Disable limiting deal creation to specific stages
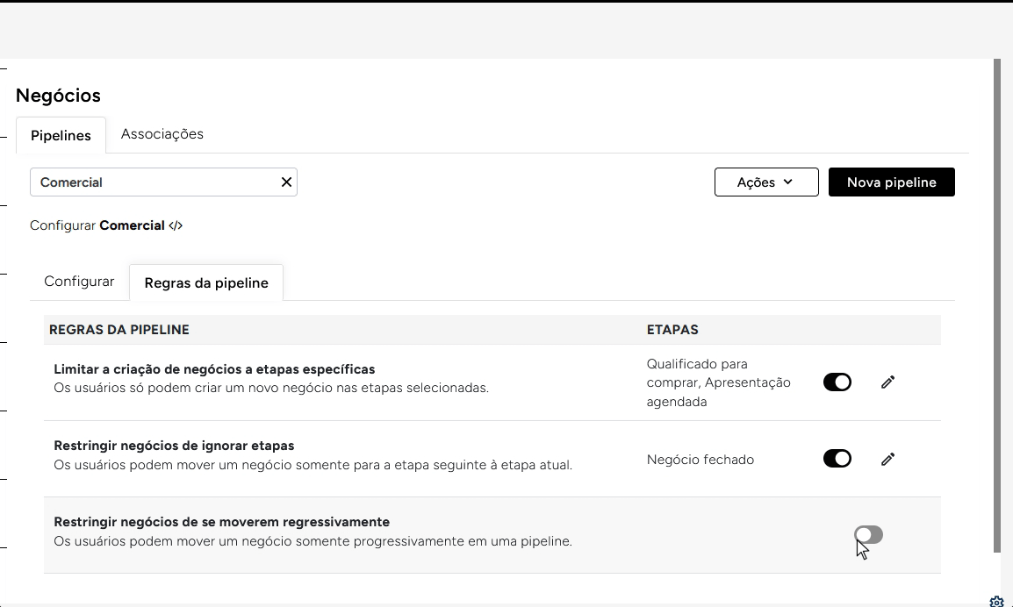This screenshot has height=607, width=1013. [837, 382]
